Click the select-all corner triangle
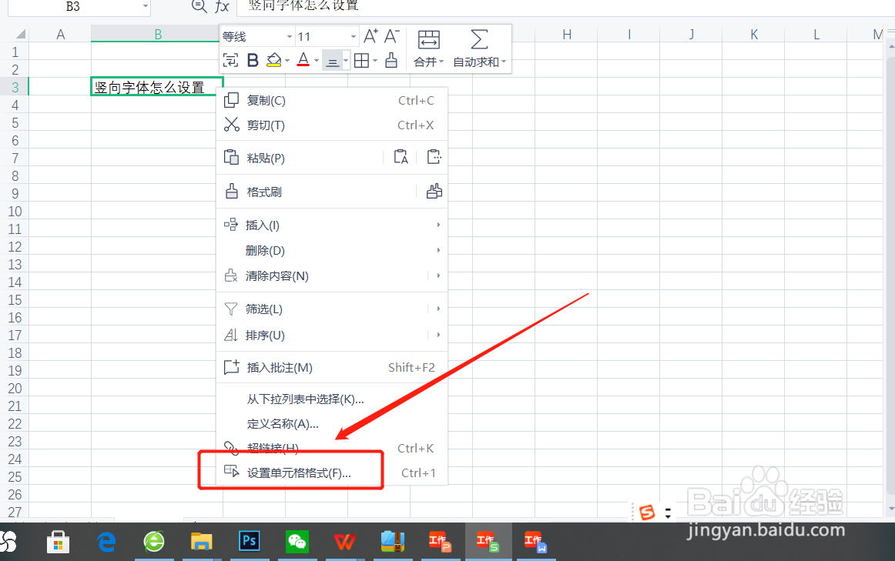The width and height of the screenshot is (895, 561). 21,34
